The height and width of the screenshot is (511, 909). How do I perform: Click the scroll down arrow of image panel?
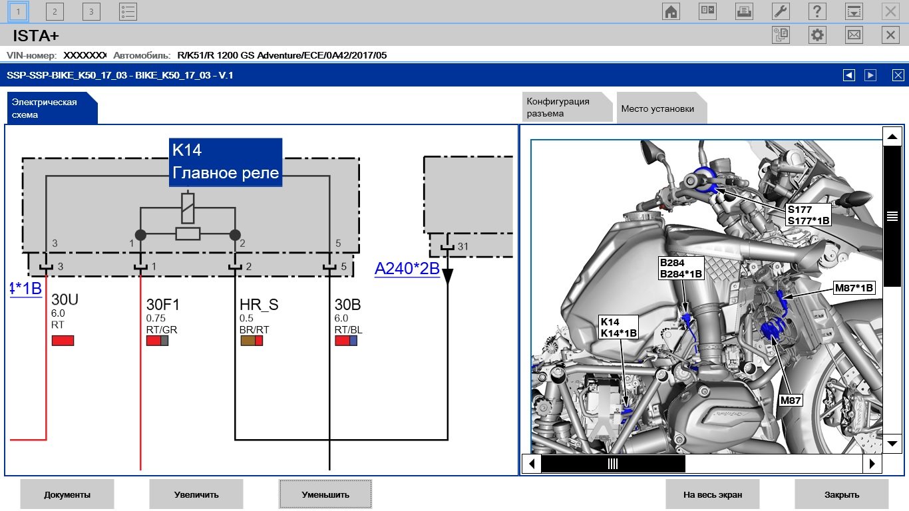point(892,443)
